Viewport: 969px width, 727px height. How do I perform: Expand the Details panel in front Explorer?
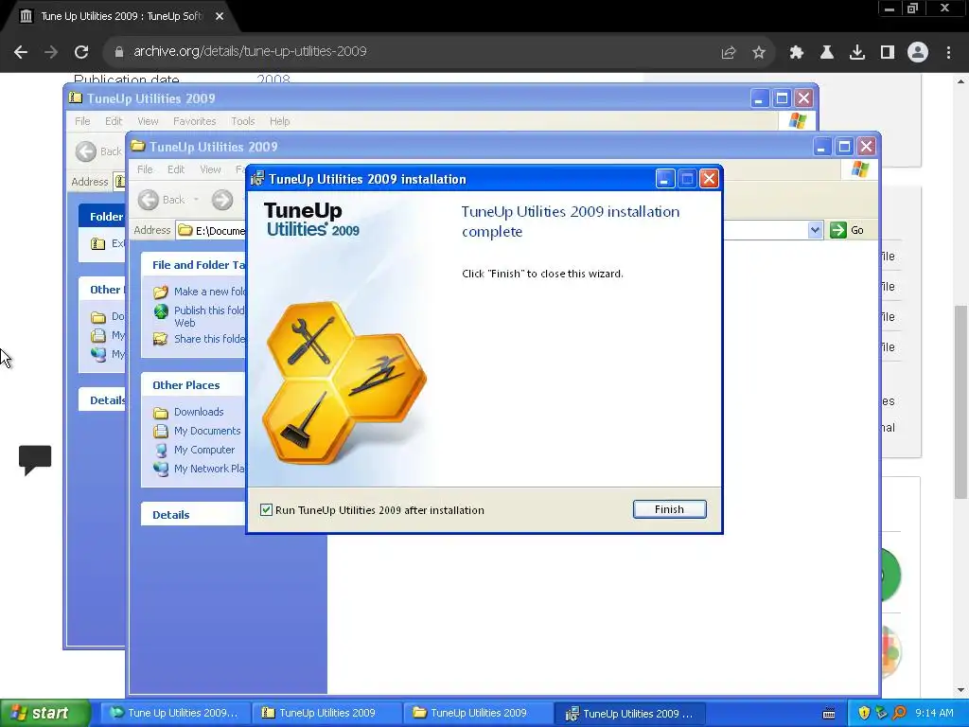pyautogui.click(x=193, y=514)
